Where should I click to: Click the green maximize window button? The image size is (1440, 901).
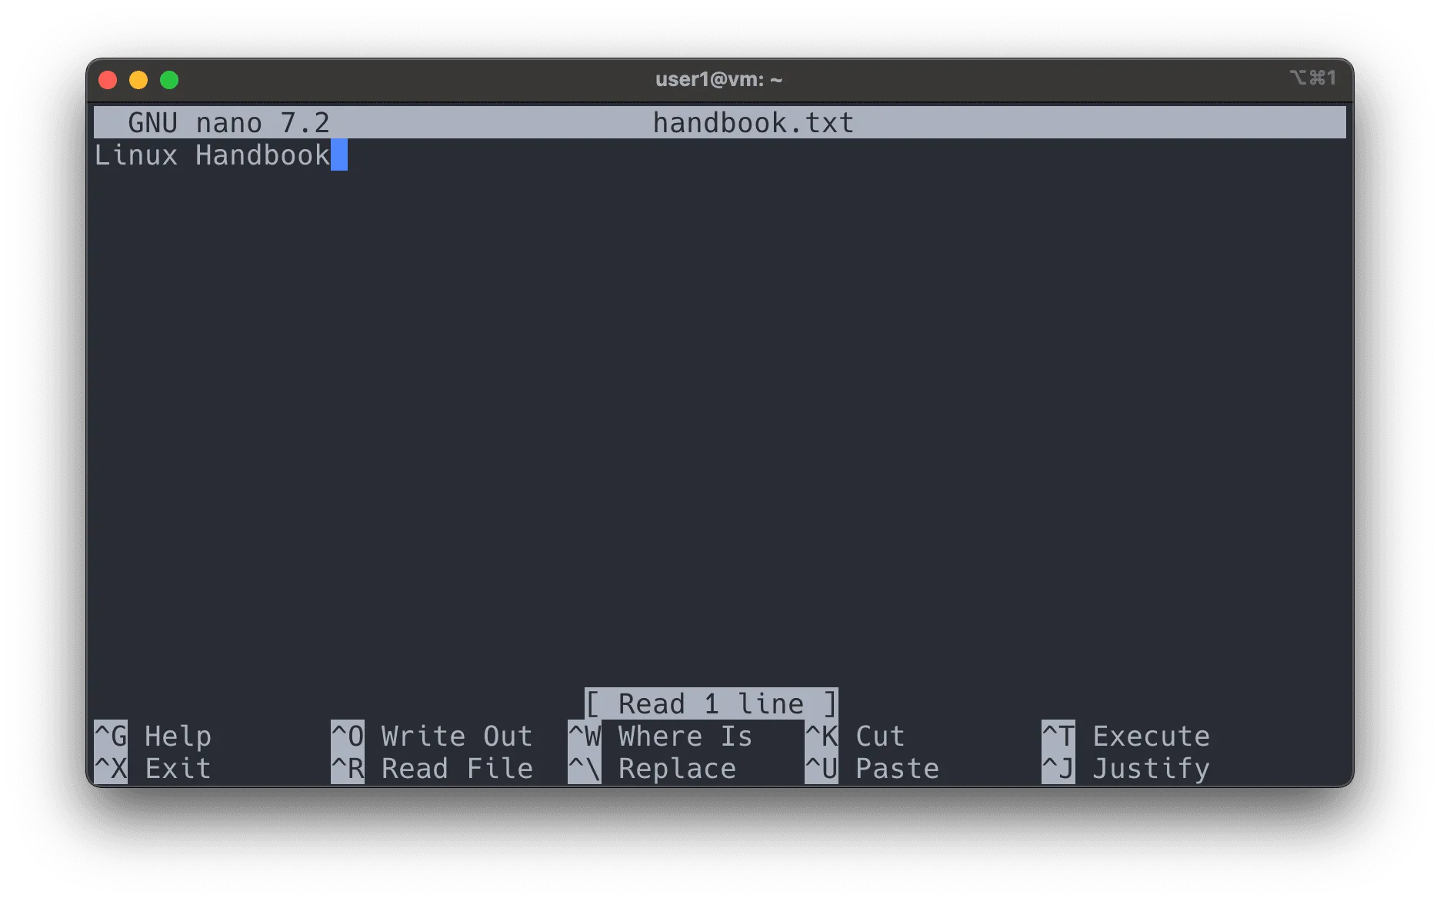tap(169, 80)
